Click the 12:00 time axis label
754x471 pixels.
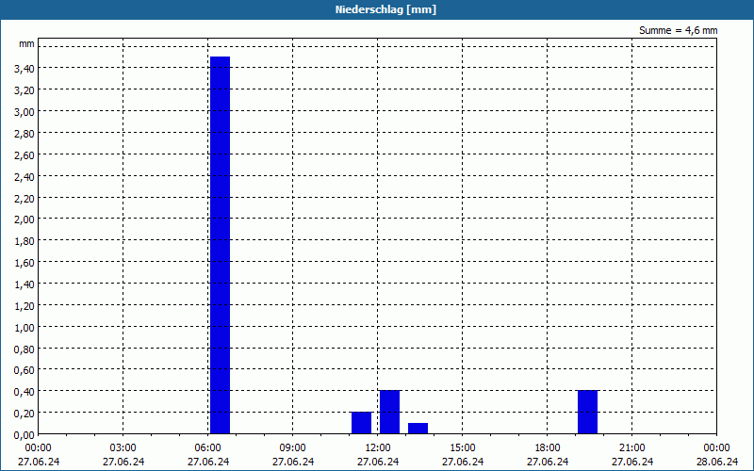pyautogui.click(x=378, y=448)
